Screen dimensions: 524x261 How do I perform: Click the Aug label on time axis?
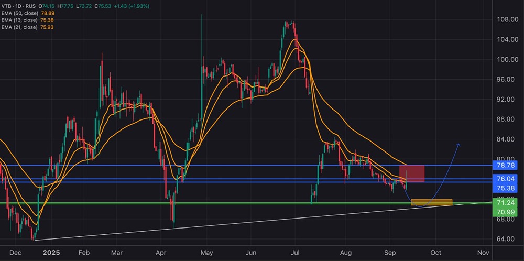(345, 253)
